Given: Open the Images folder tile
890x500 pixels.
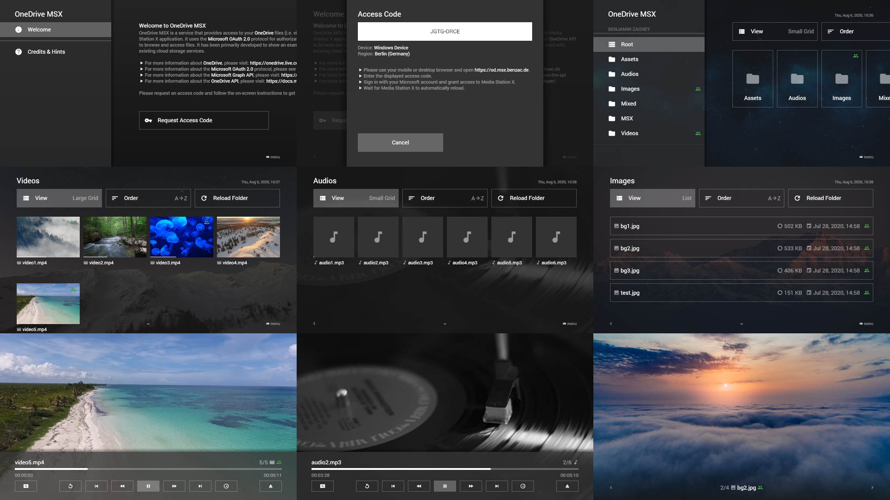Looking at the screenshot, I should tap(842, 79).
